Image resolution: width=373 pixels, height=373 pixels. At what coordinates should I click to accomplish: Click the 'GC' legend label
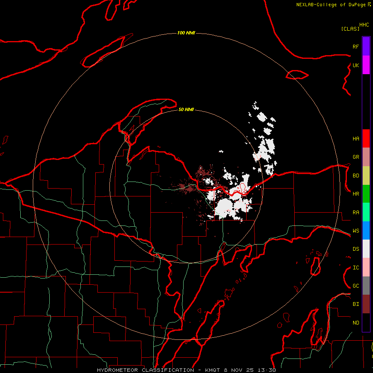click(x=356, y=286)
